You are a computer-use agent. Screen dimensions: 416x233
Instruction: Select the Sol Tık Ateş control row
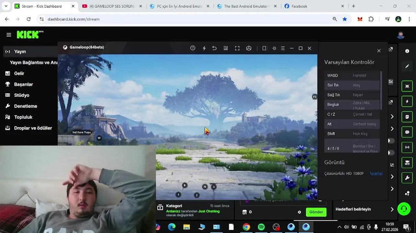tap(352, 85)
